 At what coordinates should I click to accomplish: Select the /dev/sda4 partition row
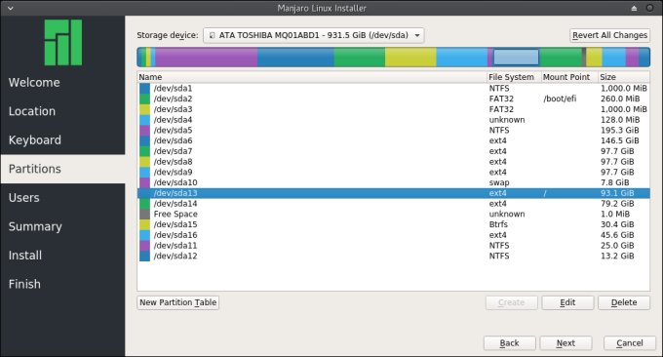pos(394,120)
